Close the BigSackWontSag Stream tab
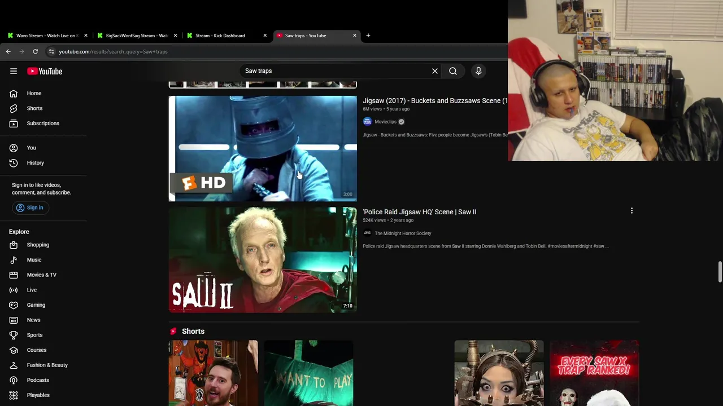This screenshot has width=723, height=406. (x=175, y=36)
